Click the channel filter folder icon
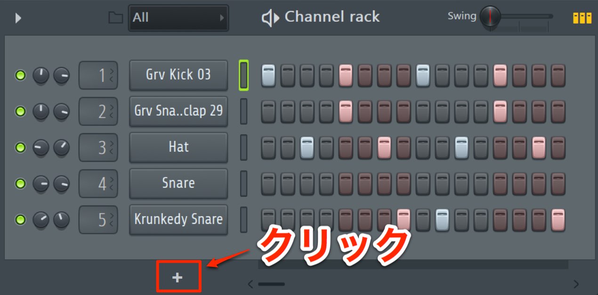 tap(115, 18)
